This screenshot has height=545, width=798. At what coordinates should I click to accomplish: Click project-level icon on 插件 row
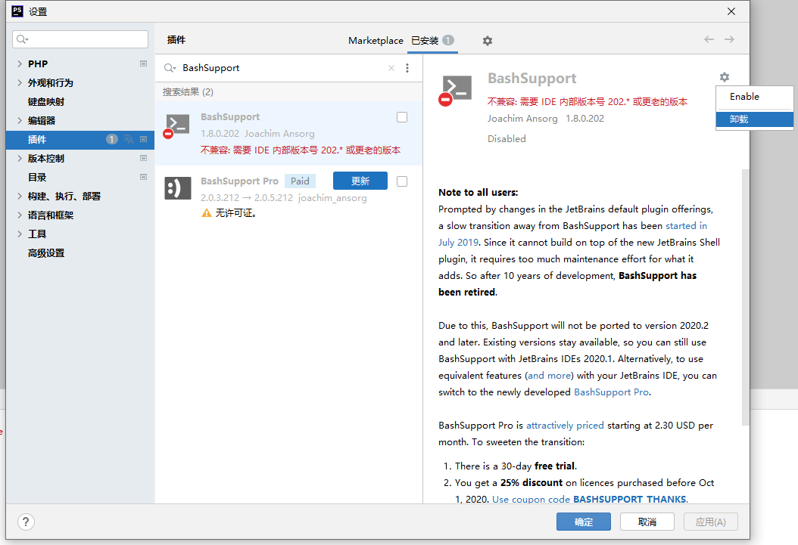tap(144, 139)
